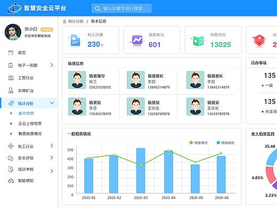Go to 统计分析 in the breadcrumb

(x=76, y=21)
